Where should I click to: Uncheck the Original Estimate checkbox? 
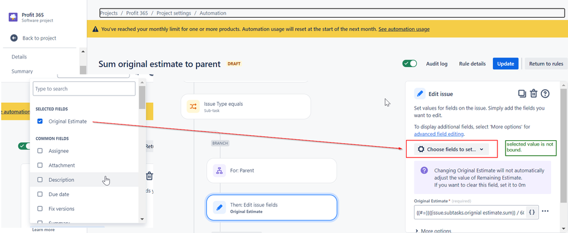point(40,122)
